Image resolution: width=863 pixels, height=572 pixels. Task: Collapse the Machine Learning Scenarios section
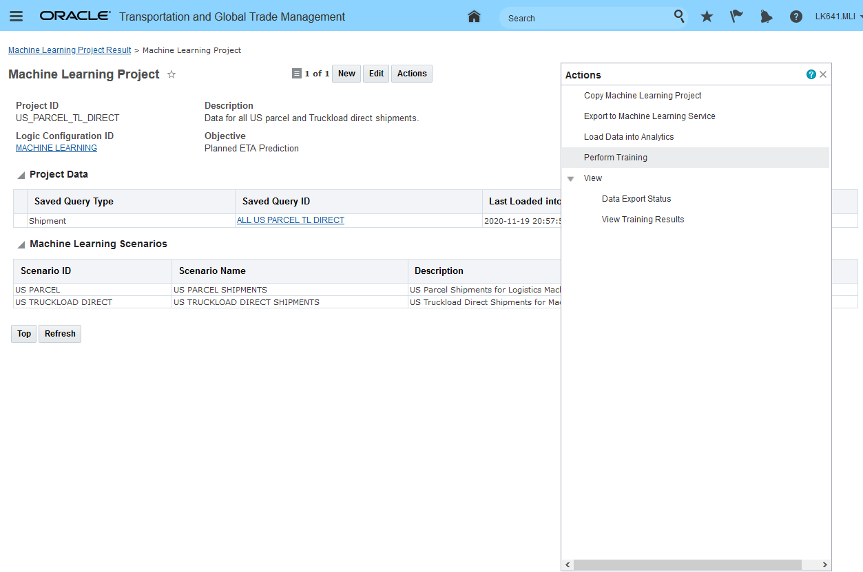click(21, 244)
